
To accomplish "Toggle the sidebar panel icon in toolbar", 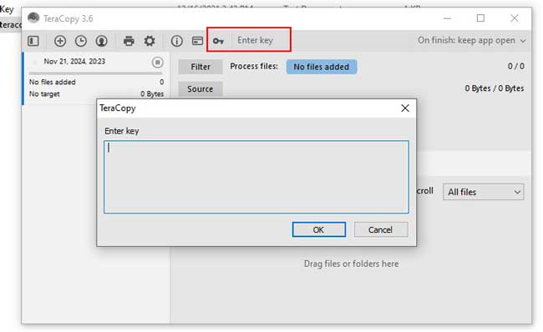I will 33,41.
